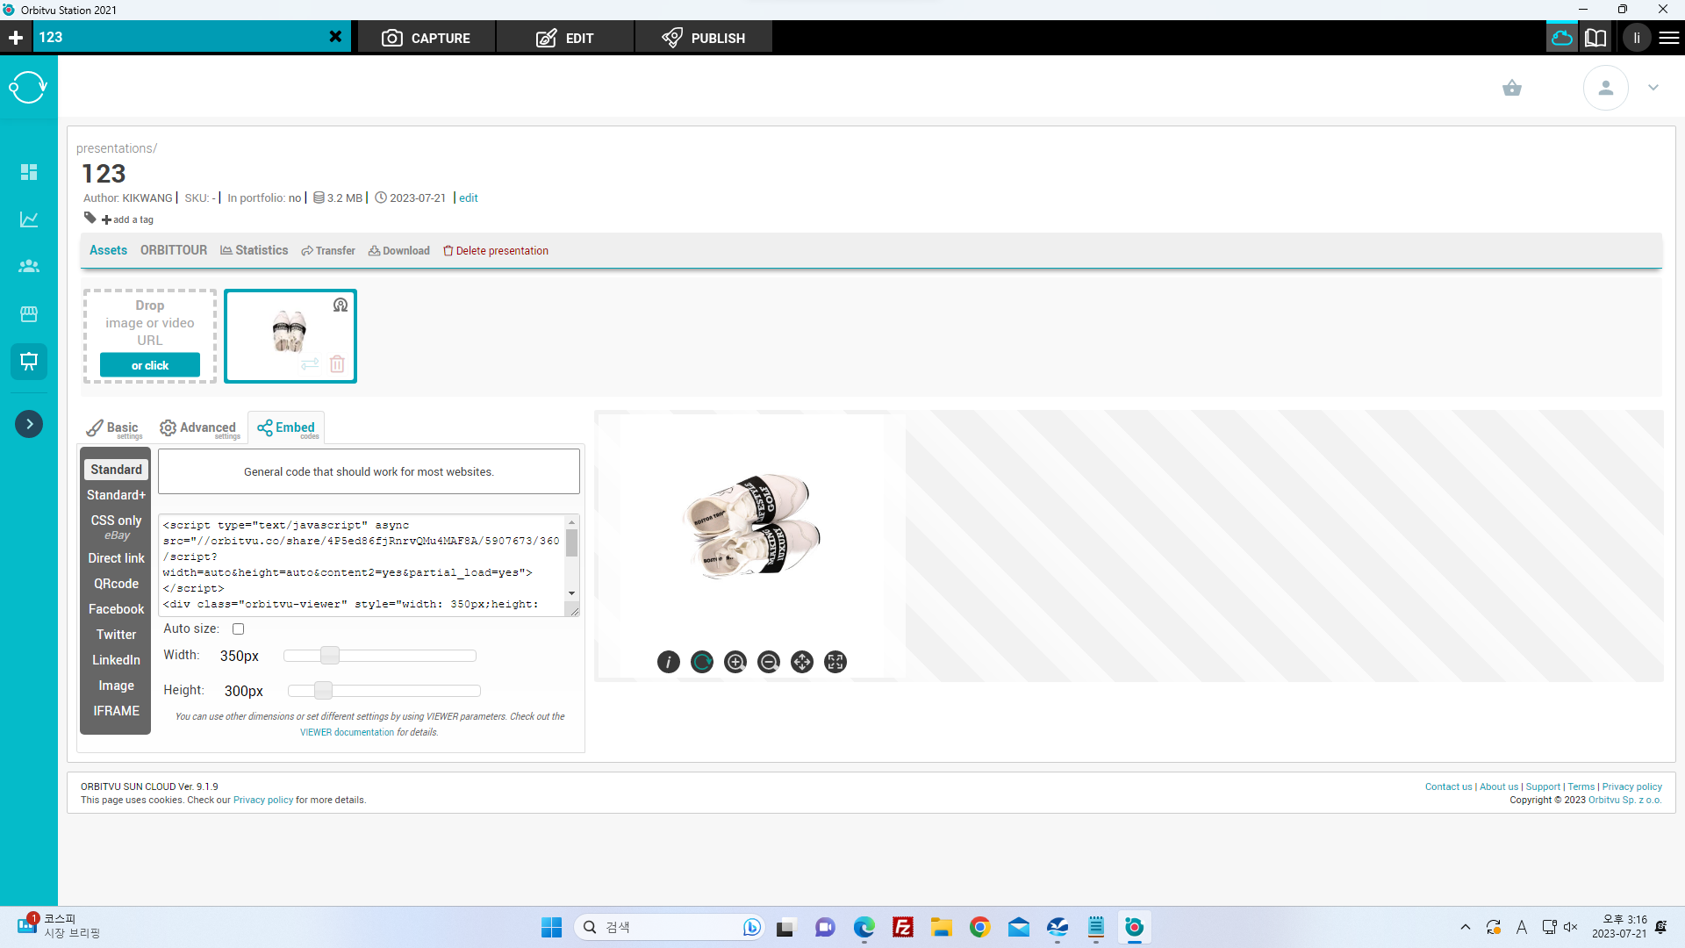Click the swap arrows icon on the shoe asset
The width and height of the screenshot is (1685, 948).
pyautogui.click(x=310, y=364)
